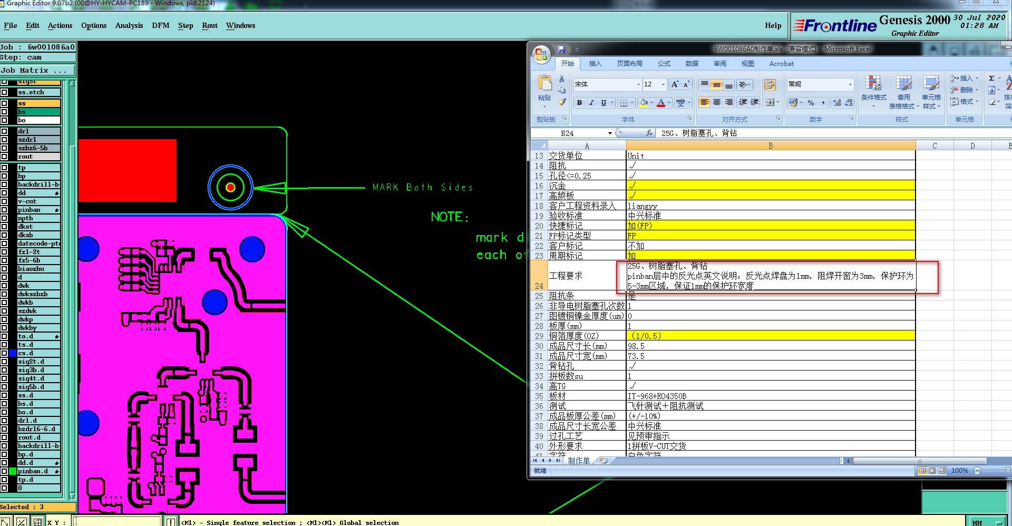
Task: Open the Help menu in Genesis
Action: point(773,25)
